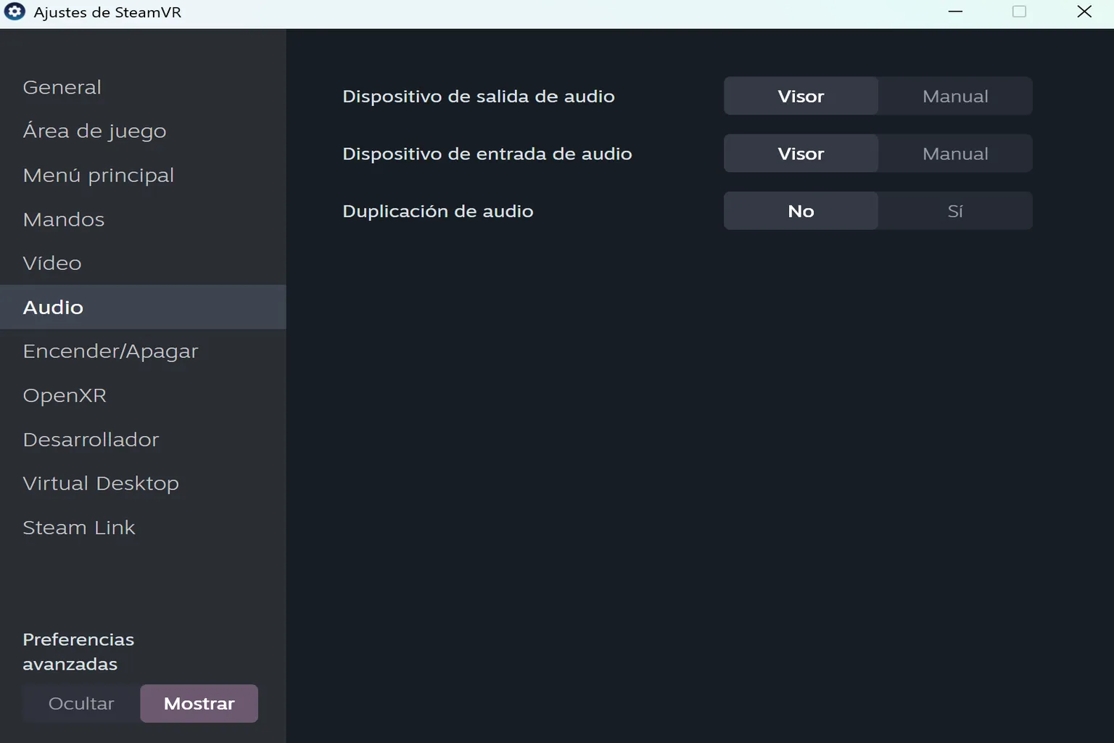Open the Área de juego section
1114x743 pixels.
pyautogui.click(x=143, y=131)
